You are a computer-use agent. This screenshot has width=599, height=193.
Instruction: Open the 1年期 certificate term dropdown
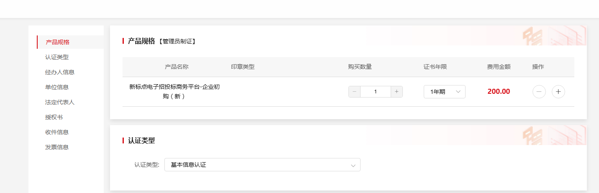click(444, 92)
